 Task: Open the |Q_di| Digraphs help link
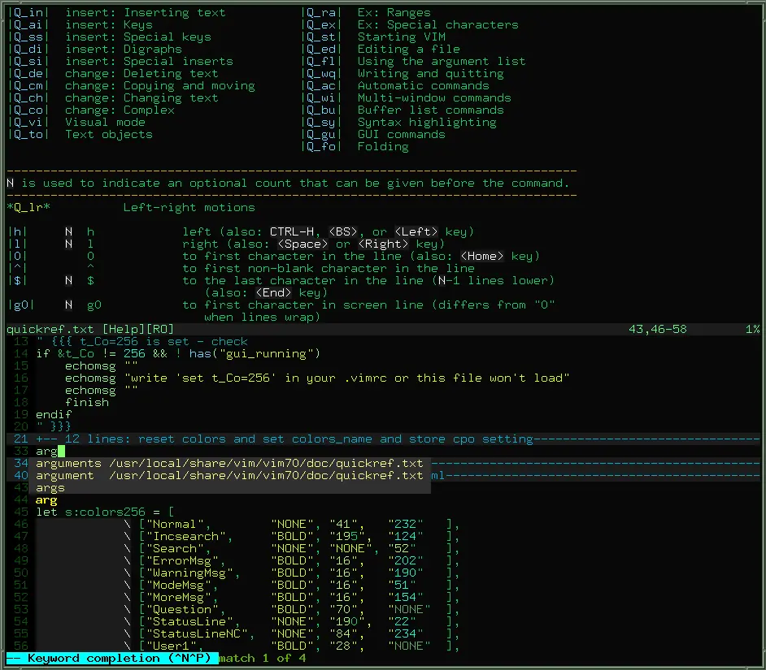28,50
